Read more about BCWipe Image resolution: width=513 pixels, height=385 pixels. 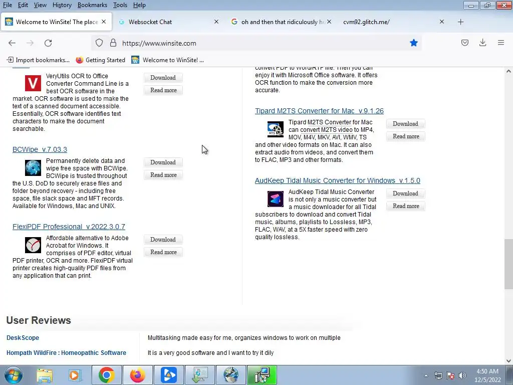(x=163, y=175)
